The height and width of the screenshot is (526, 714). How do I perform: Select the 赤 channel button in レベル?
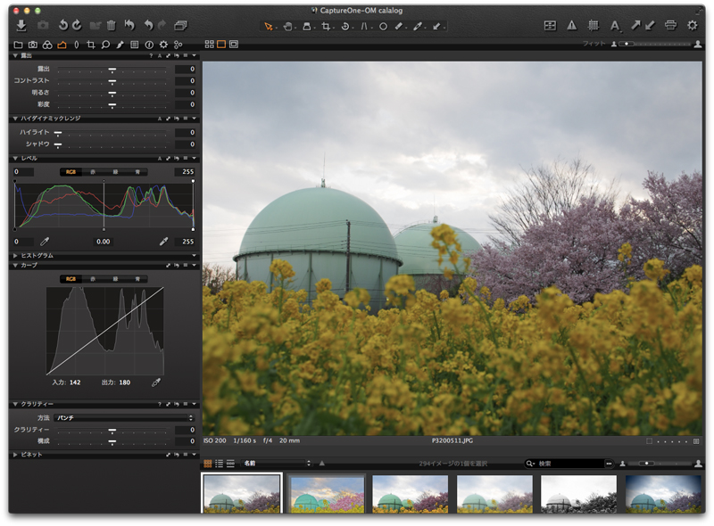pos(93,171)
